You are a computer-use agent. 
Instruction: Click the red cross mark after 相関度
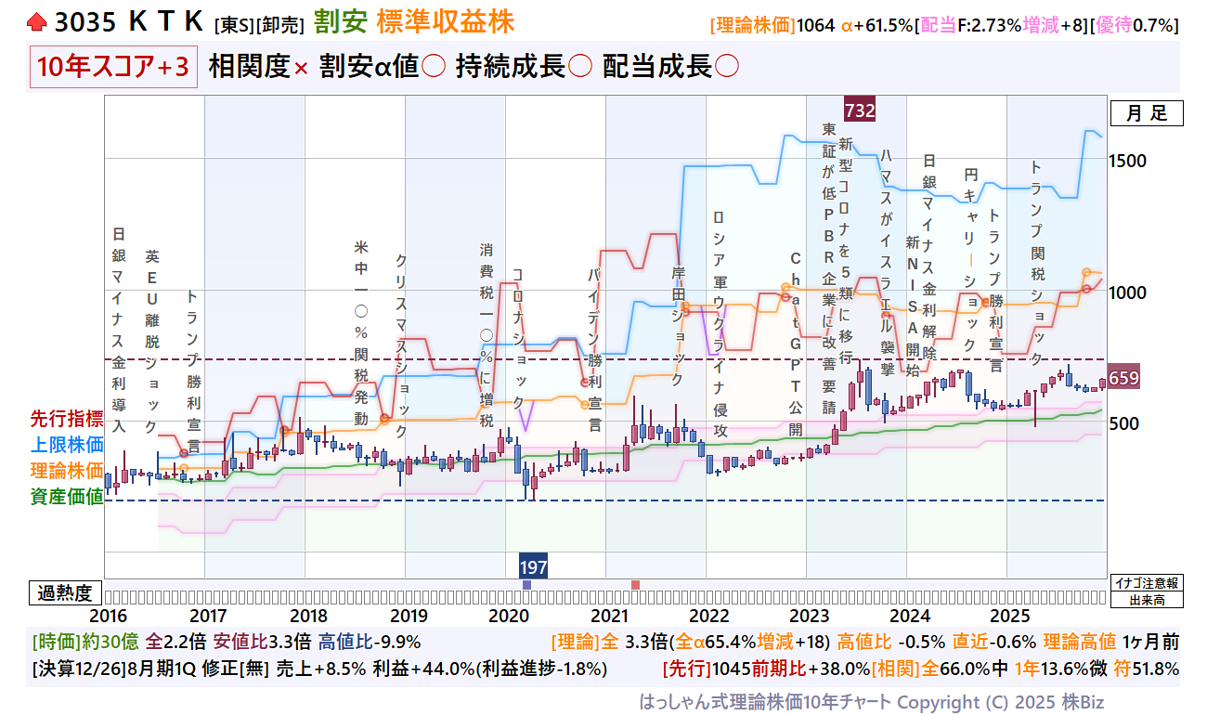coord(301,68)
